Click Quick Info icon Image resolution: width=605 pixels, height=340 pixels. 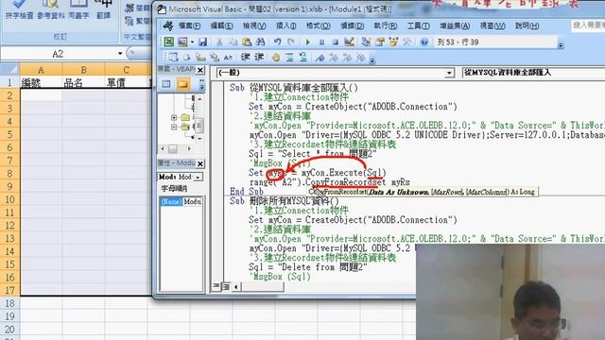[x=200, y=58]
